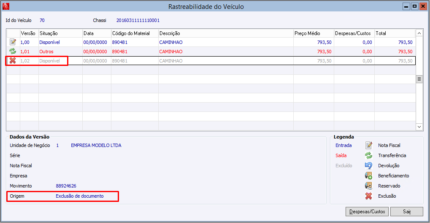Click the Exclusão de documento origin text
The image size is (430, 223).
80,196
